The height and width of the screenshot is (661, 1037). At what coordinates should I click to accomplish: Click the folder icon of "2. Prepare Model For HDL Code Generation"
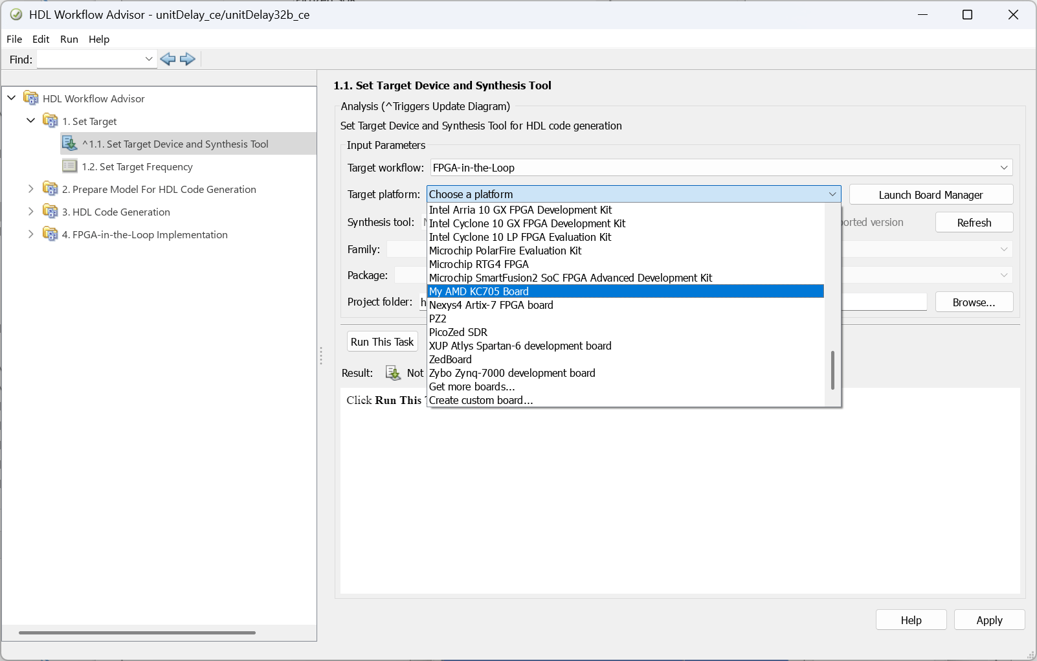coord(50,188)
